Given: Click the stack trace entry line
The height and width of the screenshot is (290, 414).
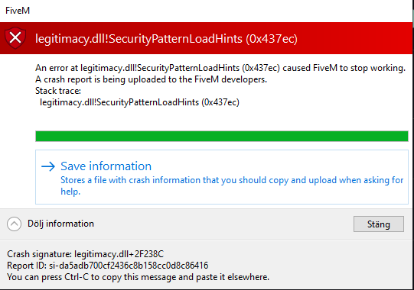Looking at the screenshot, I should pos(139,102).
